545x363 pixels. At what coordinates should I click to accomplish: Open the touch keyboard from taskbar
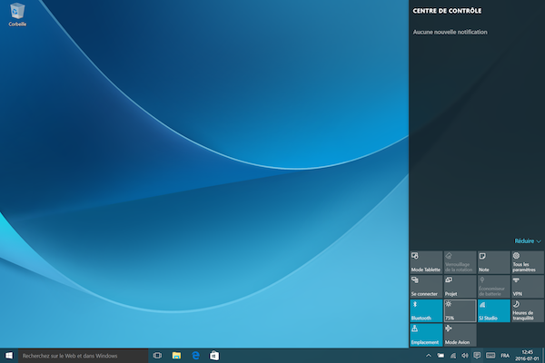point(490,356)
